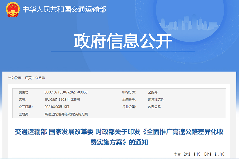Click the 机构分类 label
Viewport: 239px width, 159px height.
point(129,92)
